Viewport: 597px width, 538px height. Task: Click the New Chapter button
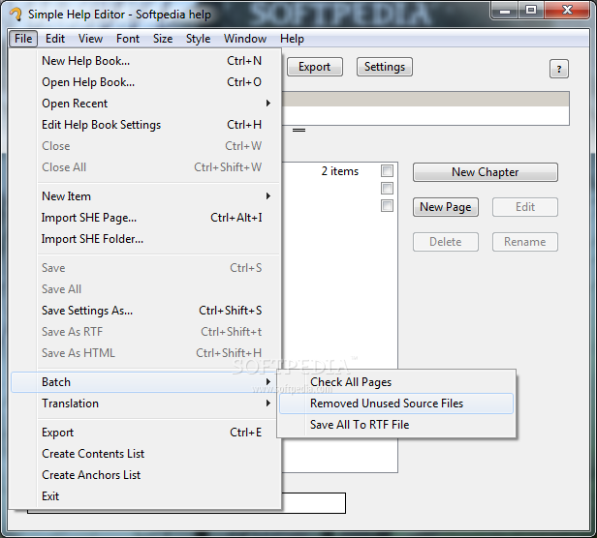coord(485,172)
